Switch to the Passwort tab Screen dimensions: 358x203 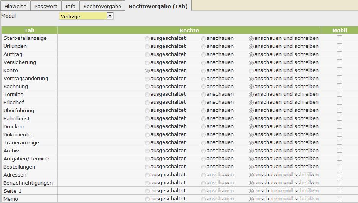click(x=46, y=6)
